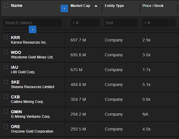179x139 pixels.
Task: Click Company entity type in the KRR row
Action: (x=114, y=40)
